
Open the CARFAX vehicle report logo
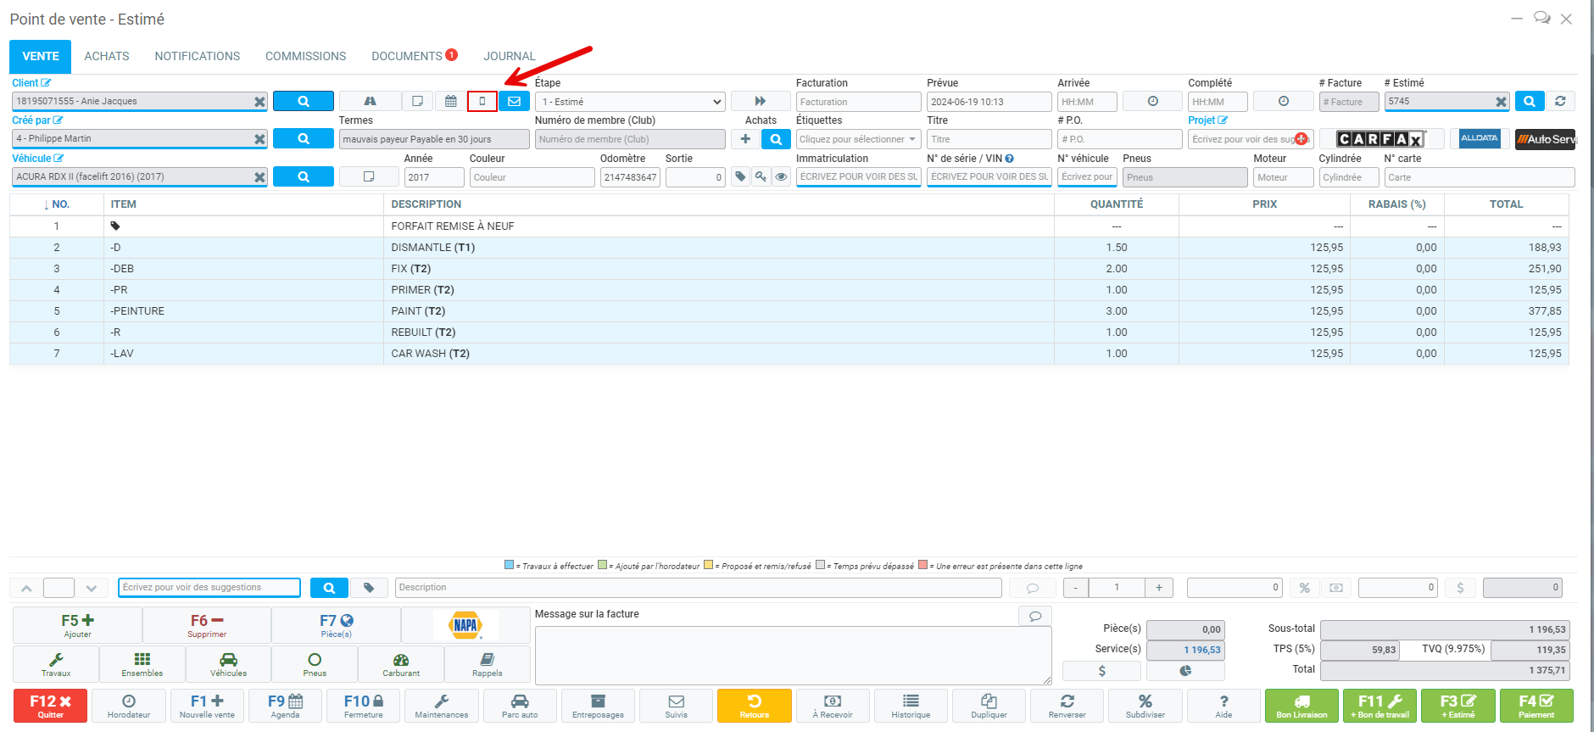point(1380,139)
